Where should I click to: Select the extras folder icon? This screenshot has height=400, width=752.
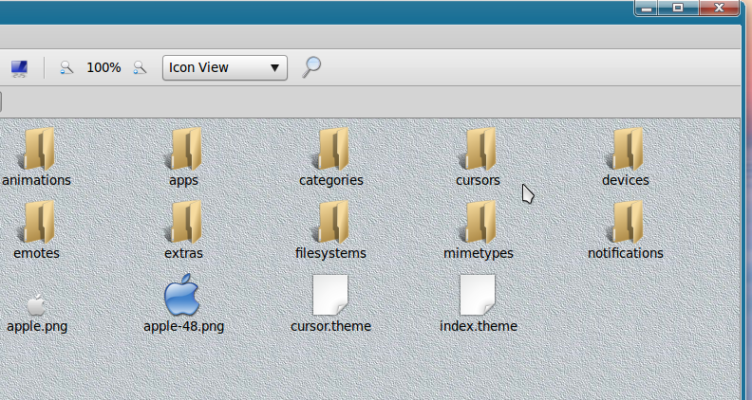tap(184, 222)
